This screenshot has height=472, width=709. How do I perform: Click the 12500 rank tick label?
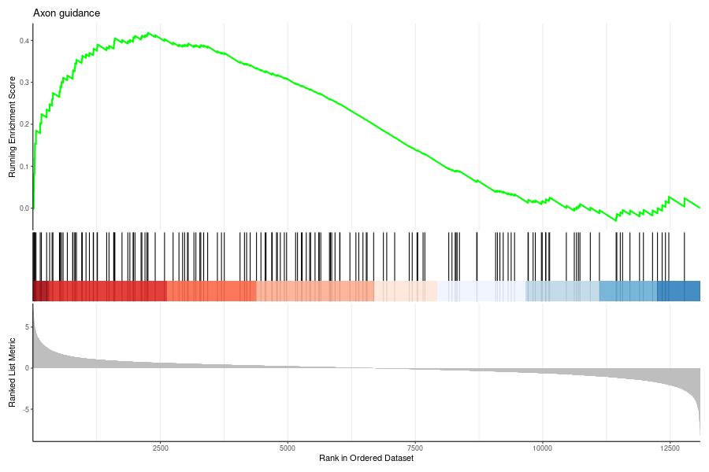point(670,448)
